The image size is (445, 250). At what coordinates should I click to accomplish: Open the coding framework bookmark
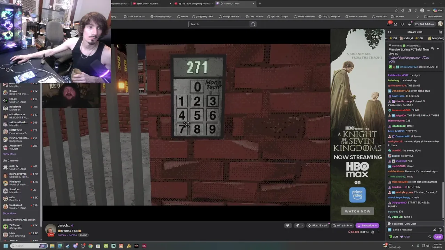pos(305,17)
